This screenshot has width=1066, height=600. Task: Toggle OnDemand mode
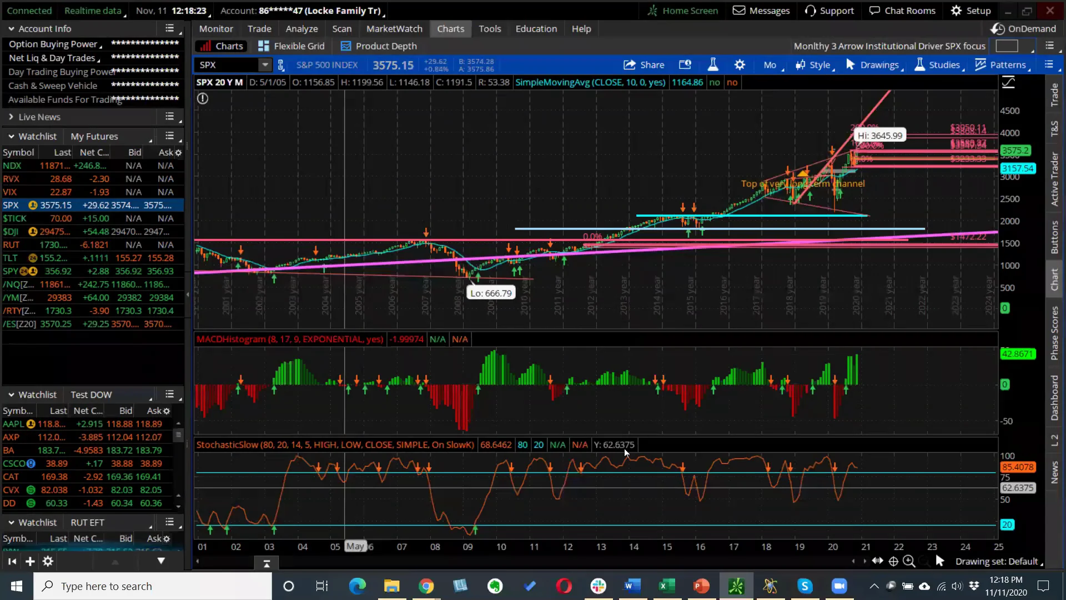1024,28
